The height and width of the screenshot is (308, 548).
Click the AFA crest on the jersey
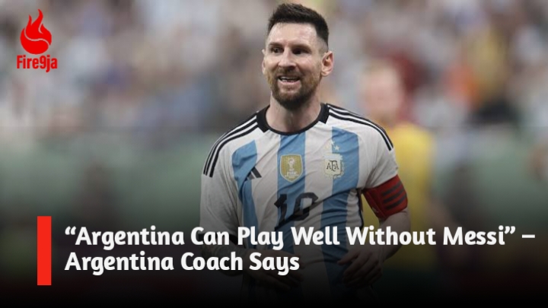point(334,166)
